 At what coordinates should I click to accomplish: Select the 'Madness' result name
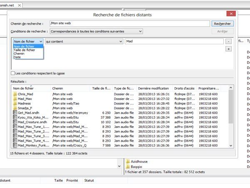[x=24, y=104]
